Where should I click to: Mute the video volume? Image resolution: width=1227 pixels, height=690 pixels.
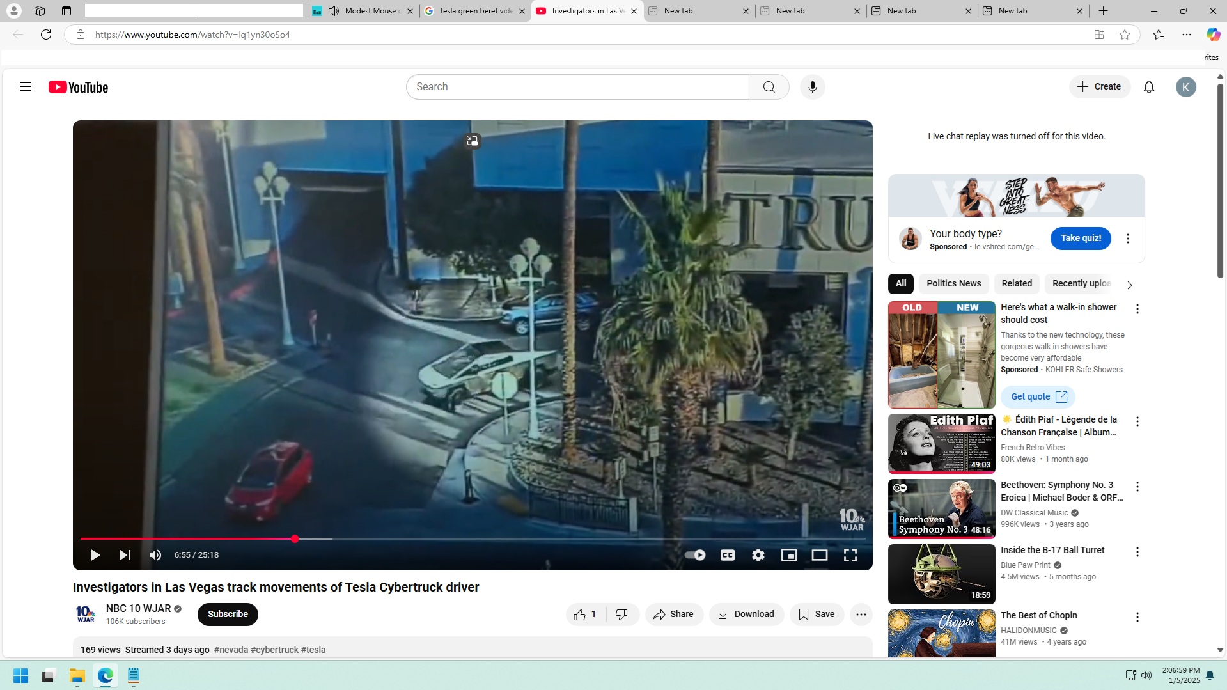pos(155,555)
